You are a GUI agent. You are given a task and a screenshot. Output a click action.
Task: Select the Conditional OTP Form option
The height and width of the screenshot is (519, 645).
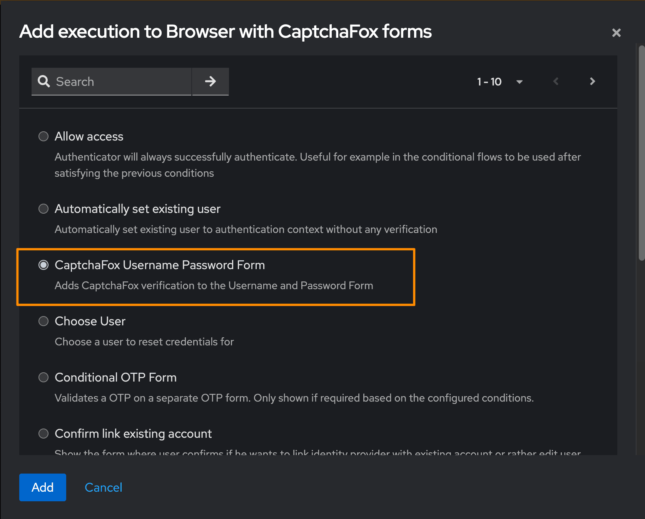pos(43,377)
